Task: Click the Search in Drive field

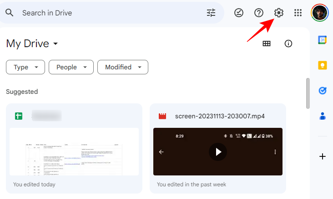Action: click(109, 13)
